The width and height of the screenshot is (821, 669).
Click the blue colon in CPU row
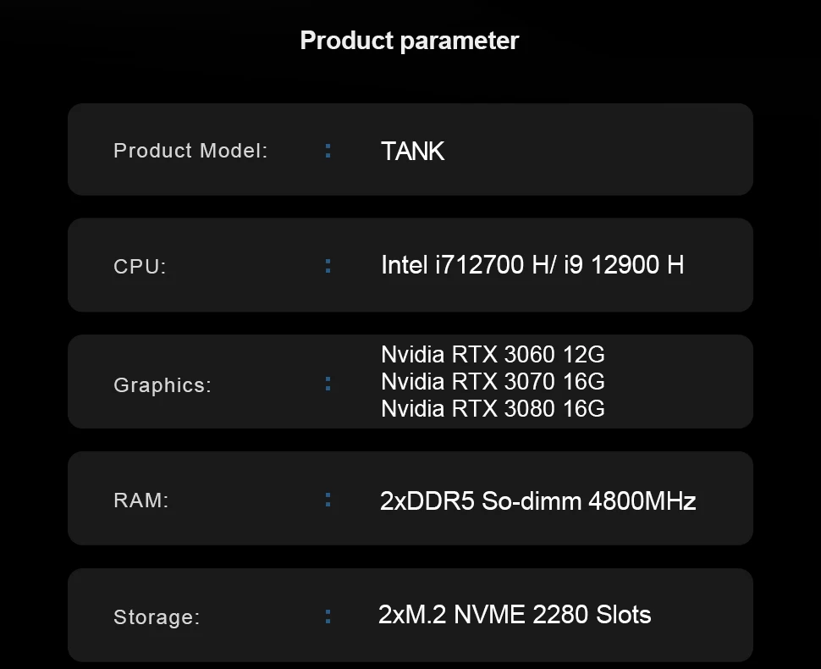click(328, 266)
